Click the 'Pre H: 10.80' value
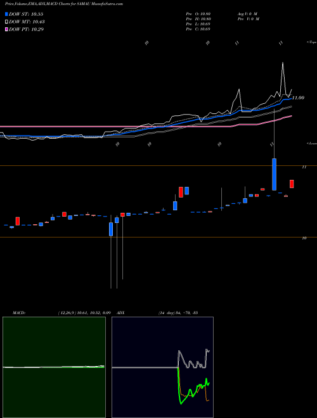This screenshot has height=418, width=317. click(x=198, y=19)
